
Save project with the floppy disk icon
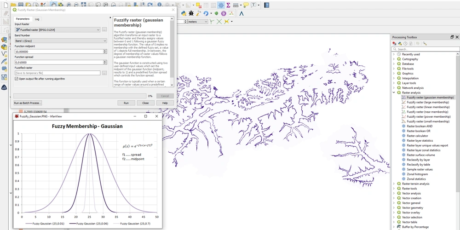click(21, 5)
